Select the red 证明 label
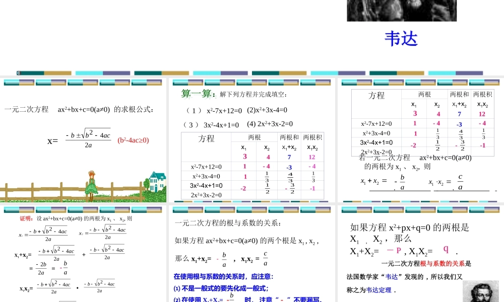The height and width of the screenshot is (302, 504). pyautogui.click(x=26, y=218)
